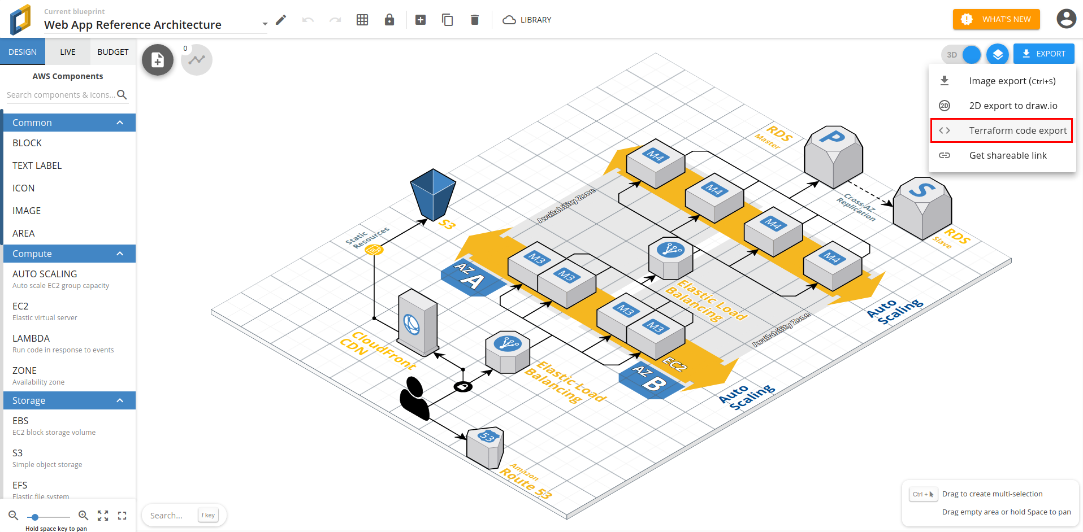
Task: Adjust the zoom slider at bottom left
Action: (x=36, y=516)
